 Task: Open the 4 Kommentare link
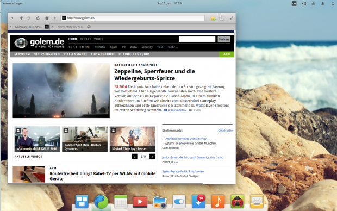pos(176,110)
